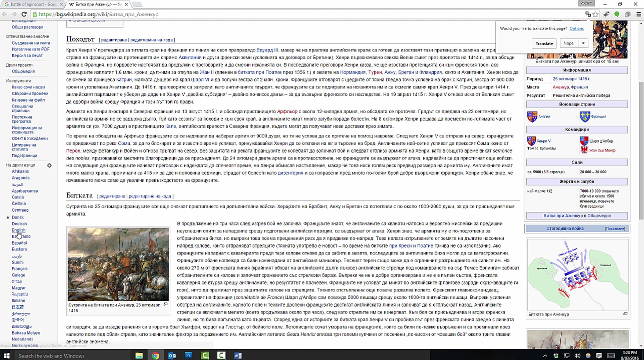Click the translate page icon in the address bar

(x=588, y=14)
